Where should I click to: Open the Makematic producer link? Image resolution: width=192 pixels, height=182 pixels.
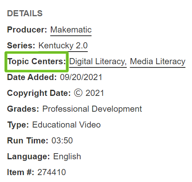(71, 30)
